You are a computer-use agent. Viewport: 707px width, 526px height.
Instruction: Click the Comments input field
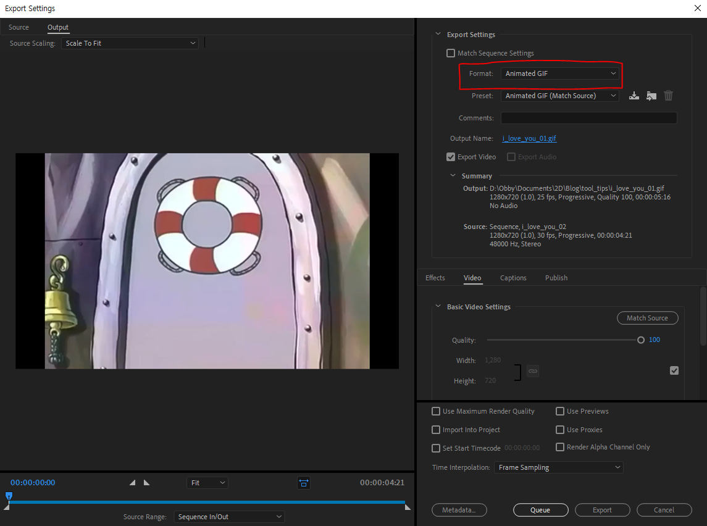tap(589, 118)
